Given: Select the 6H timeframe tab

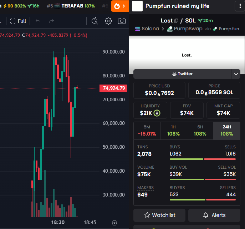Looking at the screenshot, I should [x=200, y=131].
